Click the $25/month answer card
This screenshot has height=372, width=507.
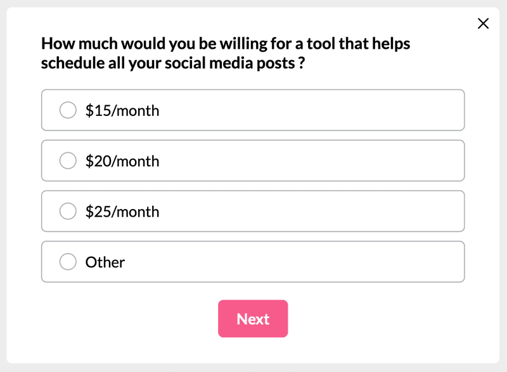[x=253, y=211]
